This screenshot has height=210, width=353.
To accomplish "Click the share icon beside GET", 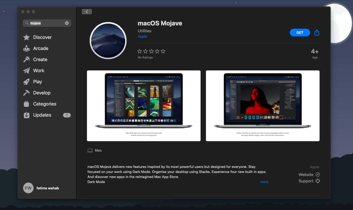I will [317, 32].
